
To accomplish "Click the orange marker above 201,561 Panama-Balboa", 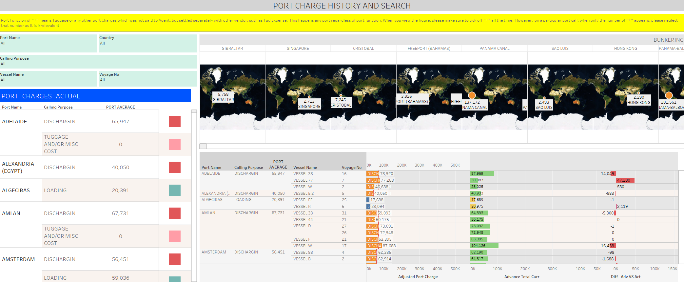I will tap(669, 95).
